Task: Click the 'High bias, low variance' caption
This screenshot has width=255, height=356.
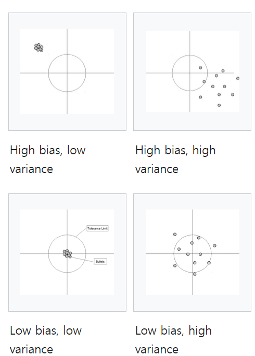Action: pos(48,159)
